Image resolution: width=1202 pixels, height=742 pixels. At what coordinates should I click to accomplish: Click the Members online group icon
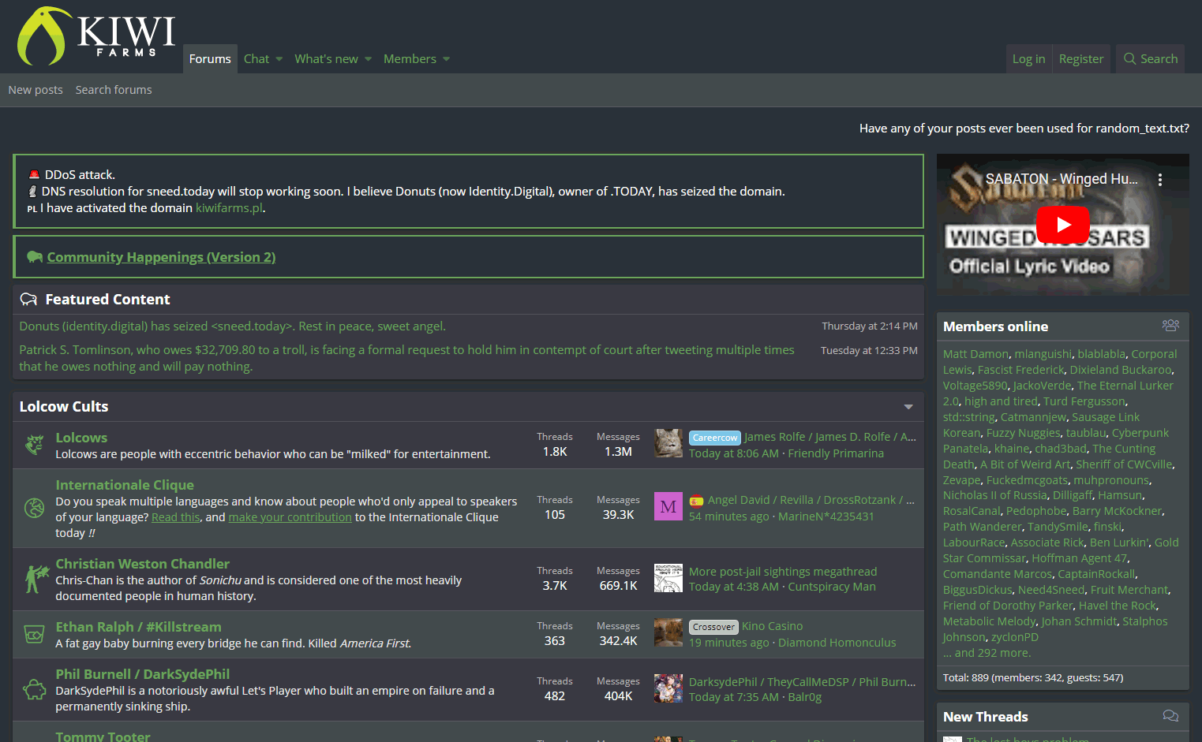pos(1170,326)
